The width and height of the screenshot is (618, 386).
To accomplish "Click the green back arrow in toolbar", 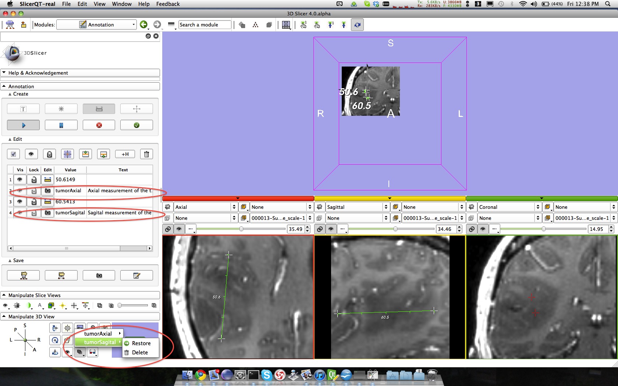I will pyautogui.click(x=143, y=25).
